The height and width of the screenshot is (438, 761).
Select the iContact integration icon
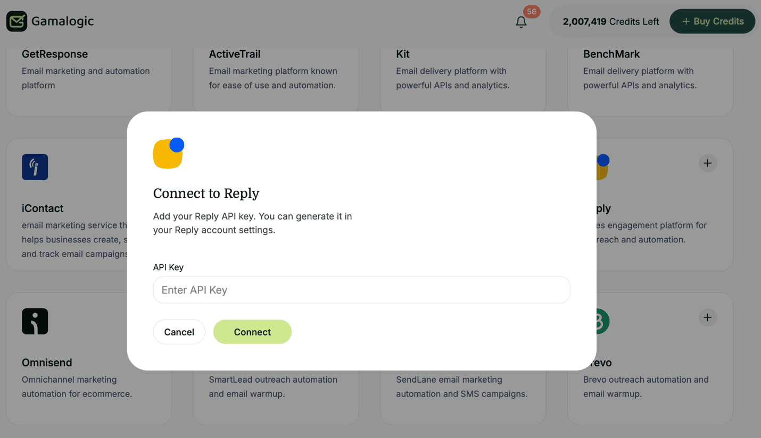pyautogui.click(x=35, y=167)
